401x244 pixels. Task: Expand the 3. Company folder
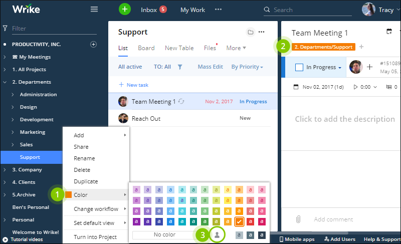tap(5, 170)
